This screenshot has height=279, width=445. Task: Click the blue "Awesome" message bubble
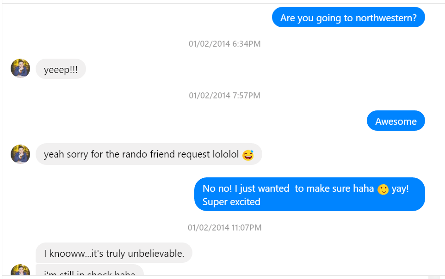(x=396, y=121)
